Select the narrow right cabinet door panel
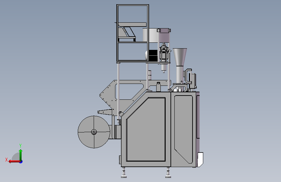The height and width of the screenshot is (182, 281). [183, 129]
